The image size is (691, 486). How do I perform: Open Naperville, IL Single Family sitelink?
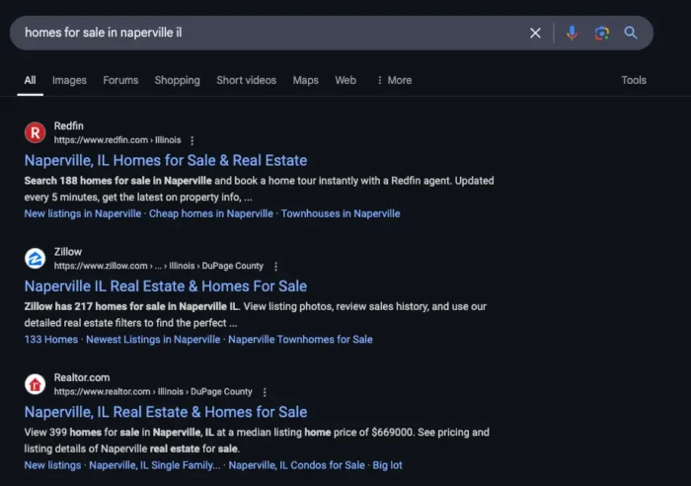(x=155, y=465)
